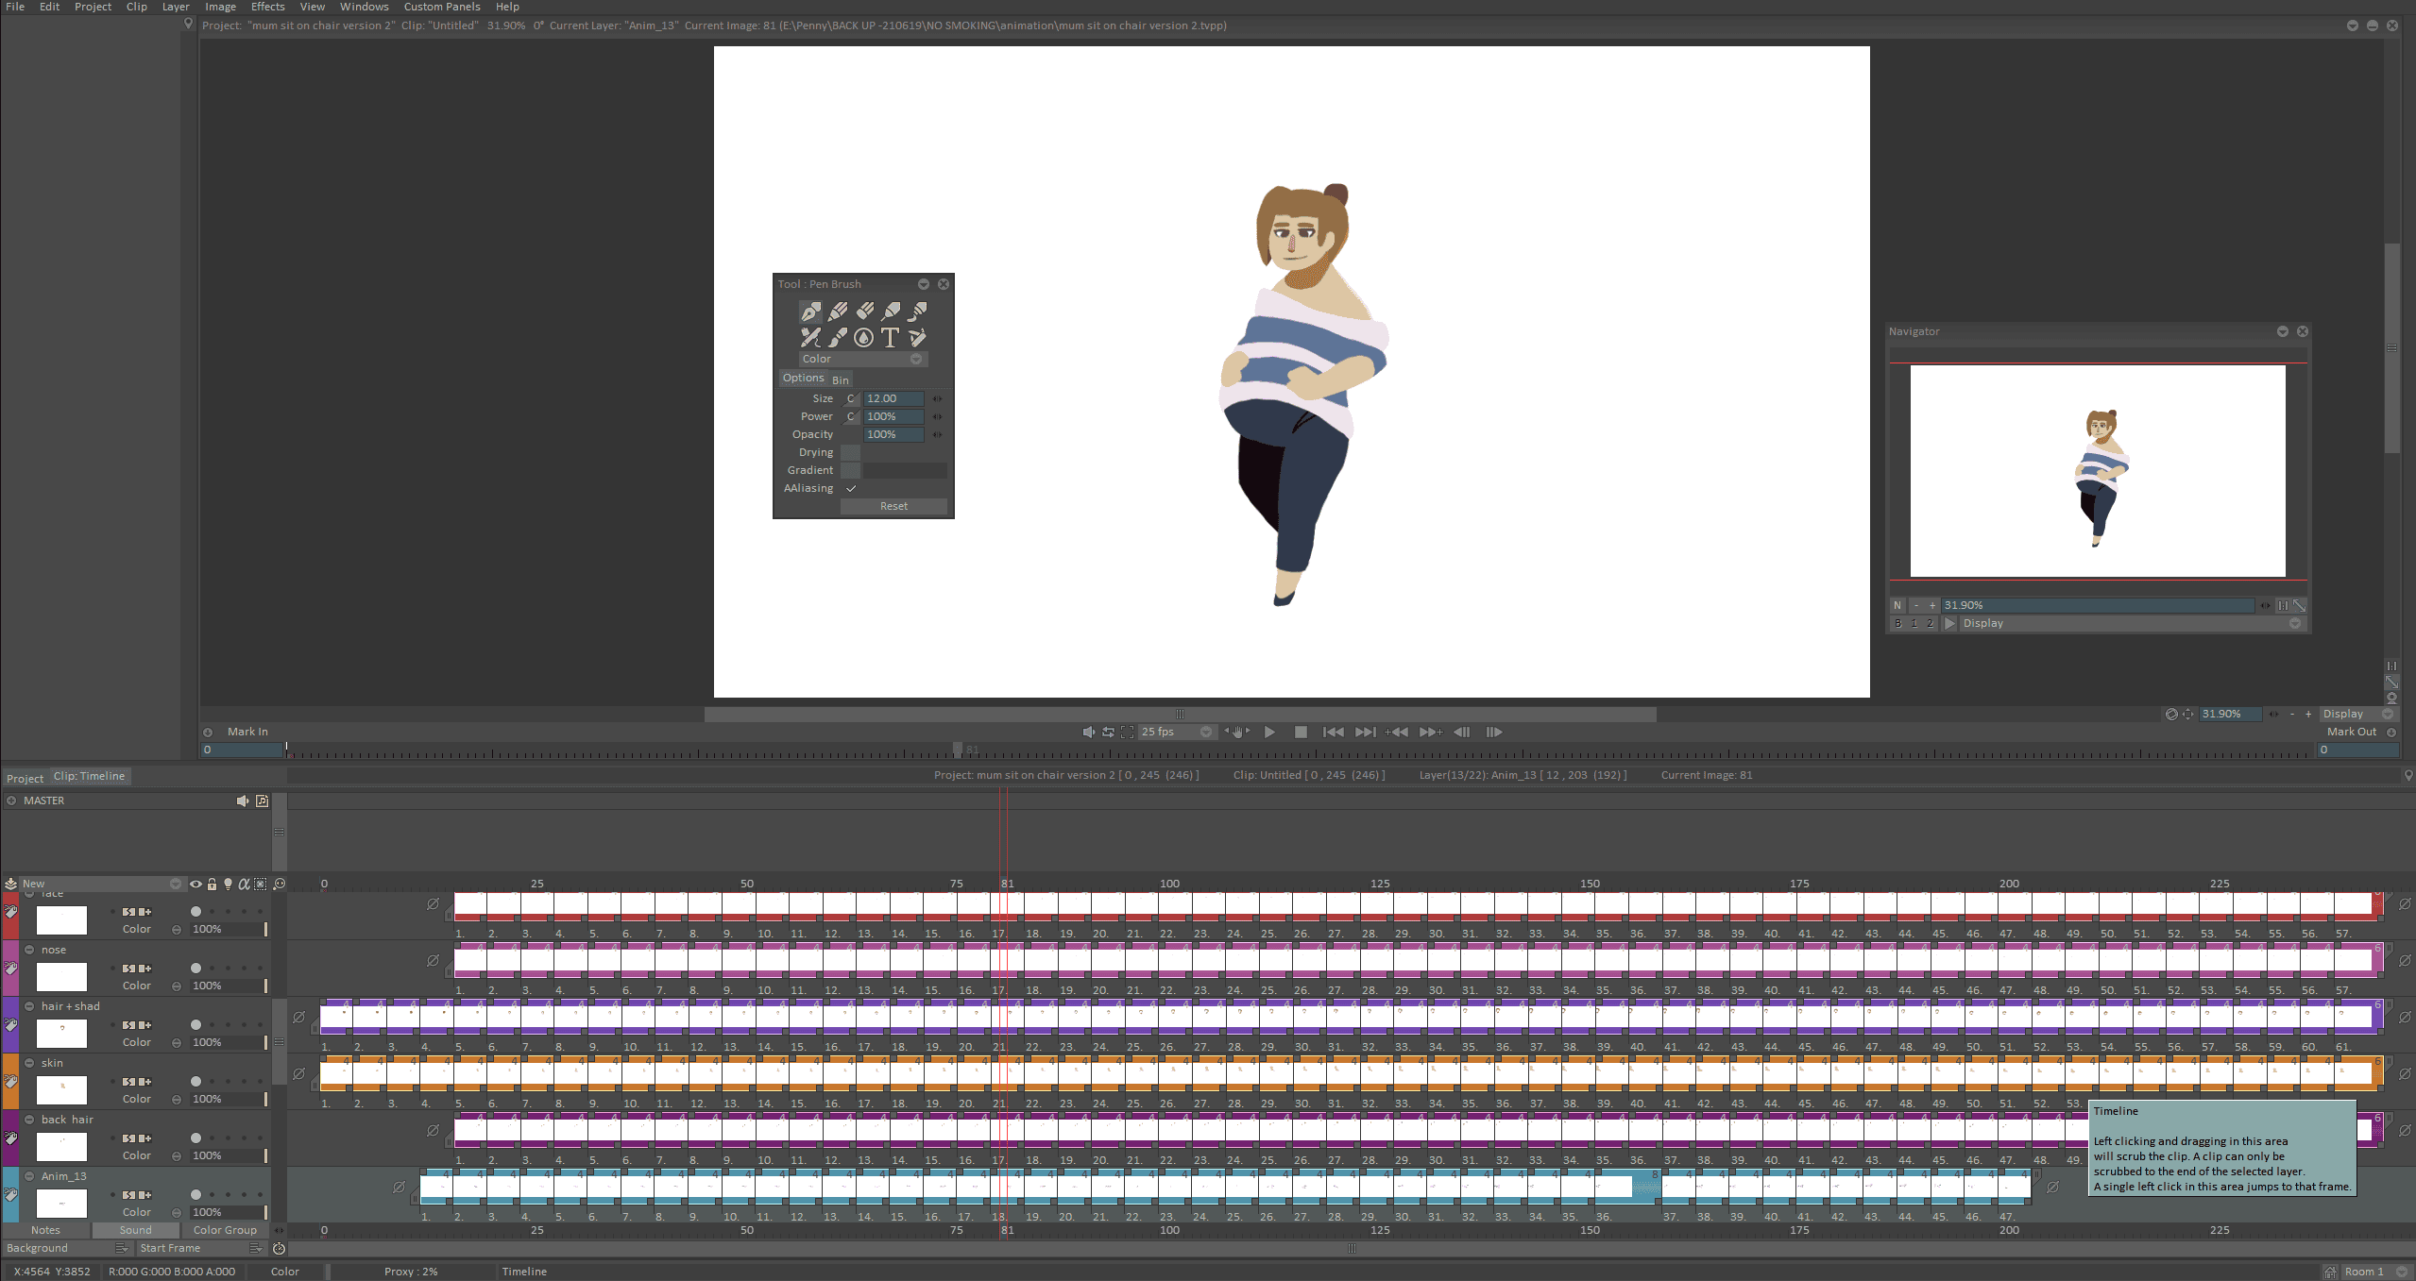
Task: Click the Mark Out button
Action: click(x=2351, y=733)
